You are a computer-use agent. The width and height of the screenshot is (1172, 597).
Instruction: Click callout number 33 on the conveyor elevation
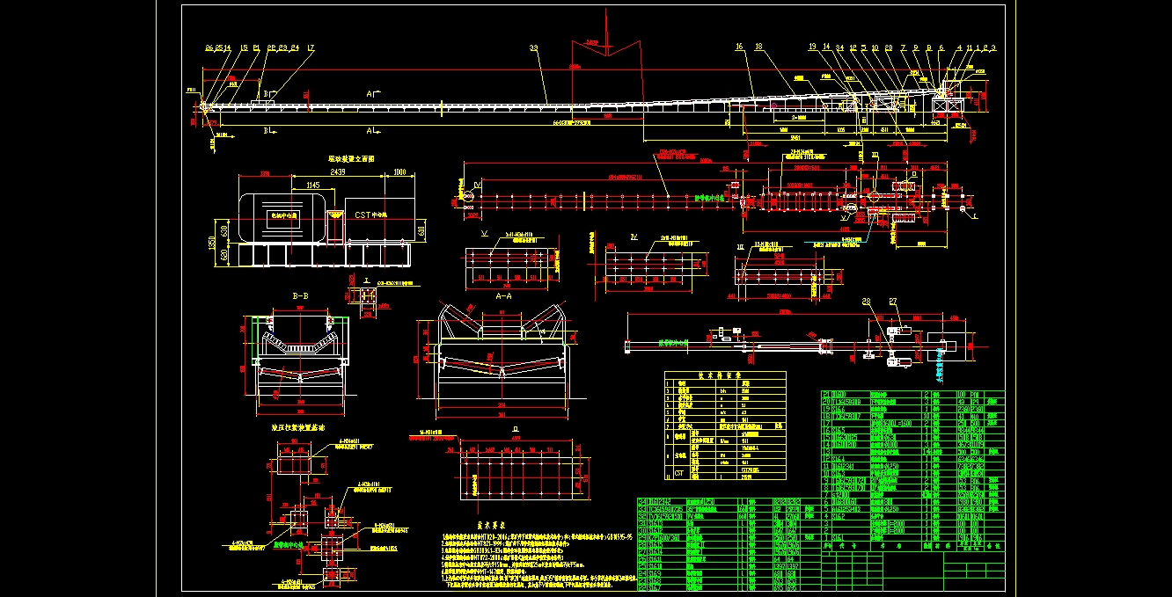tap(533, 47)
